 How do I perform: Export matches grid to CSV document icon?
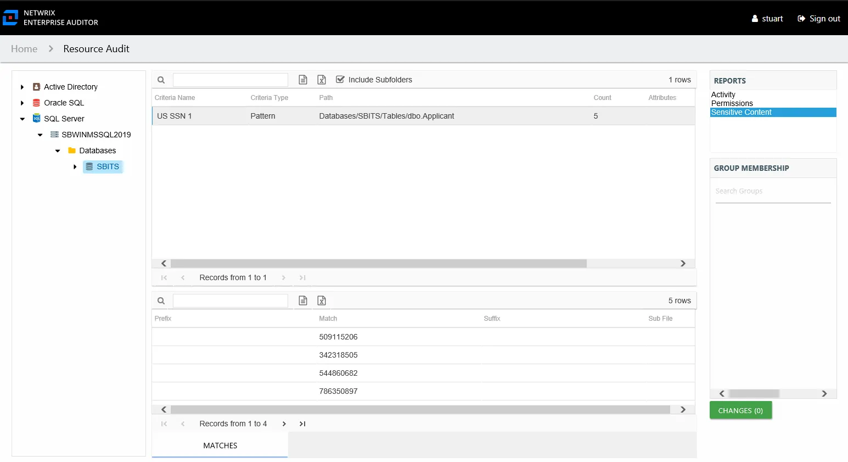pos(303,300)
